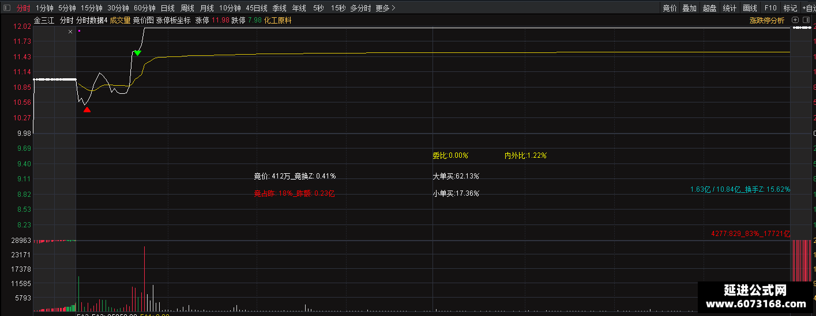This screenshot has height=316, width=816.
Task: Toggle 涨停板坐标 coordinate mode
Action: [x=173, y=20]
